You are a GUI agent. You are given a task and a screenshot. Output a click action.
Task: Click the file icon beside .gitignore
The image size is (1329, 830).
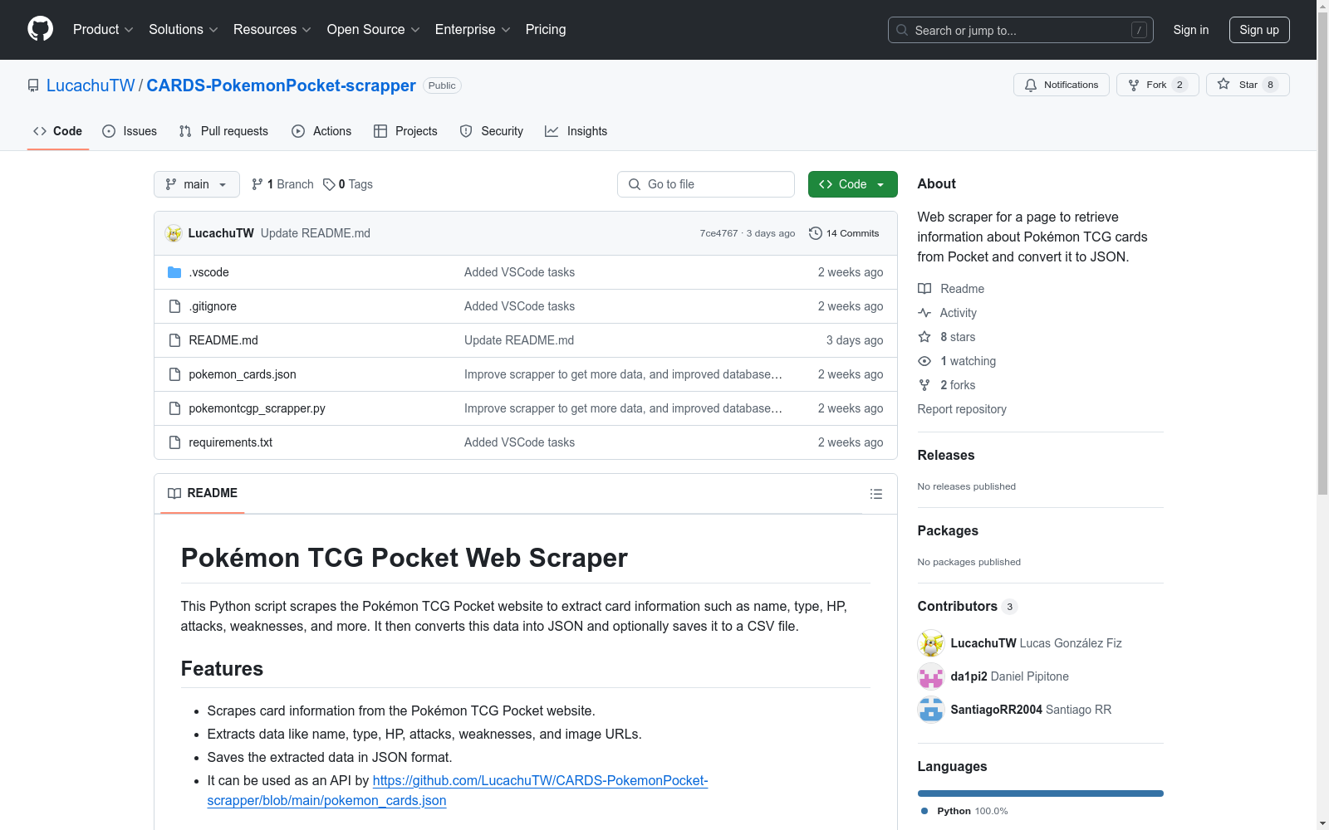coord(174,306)
